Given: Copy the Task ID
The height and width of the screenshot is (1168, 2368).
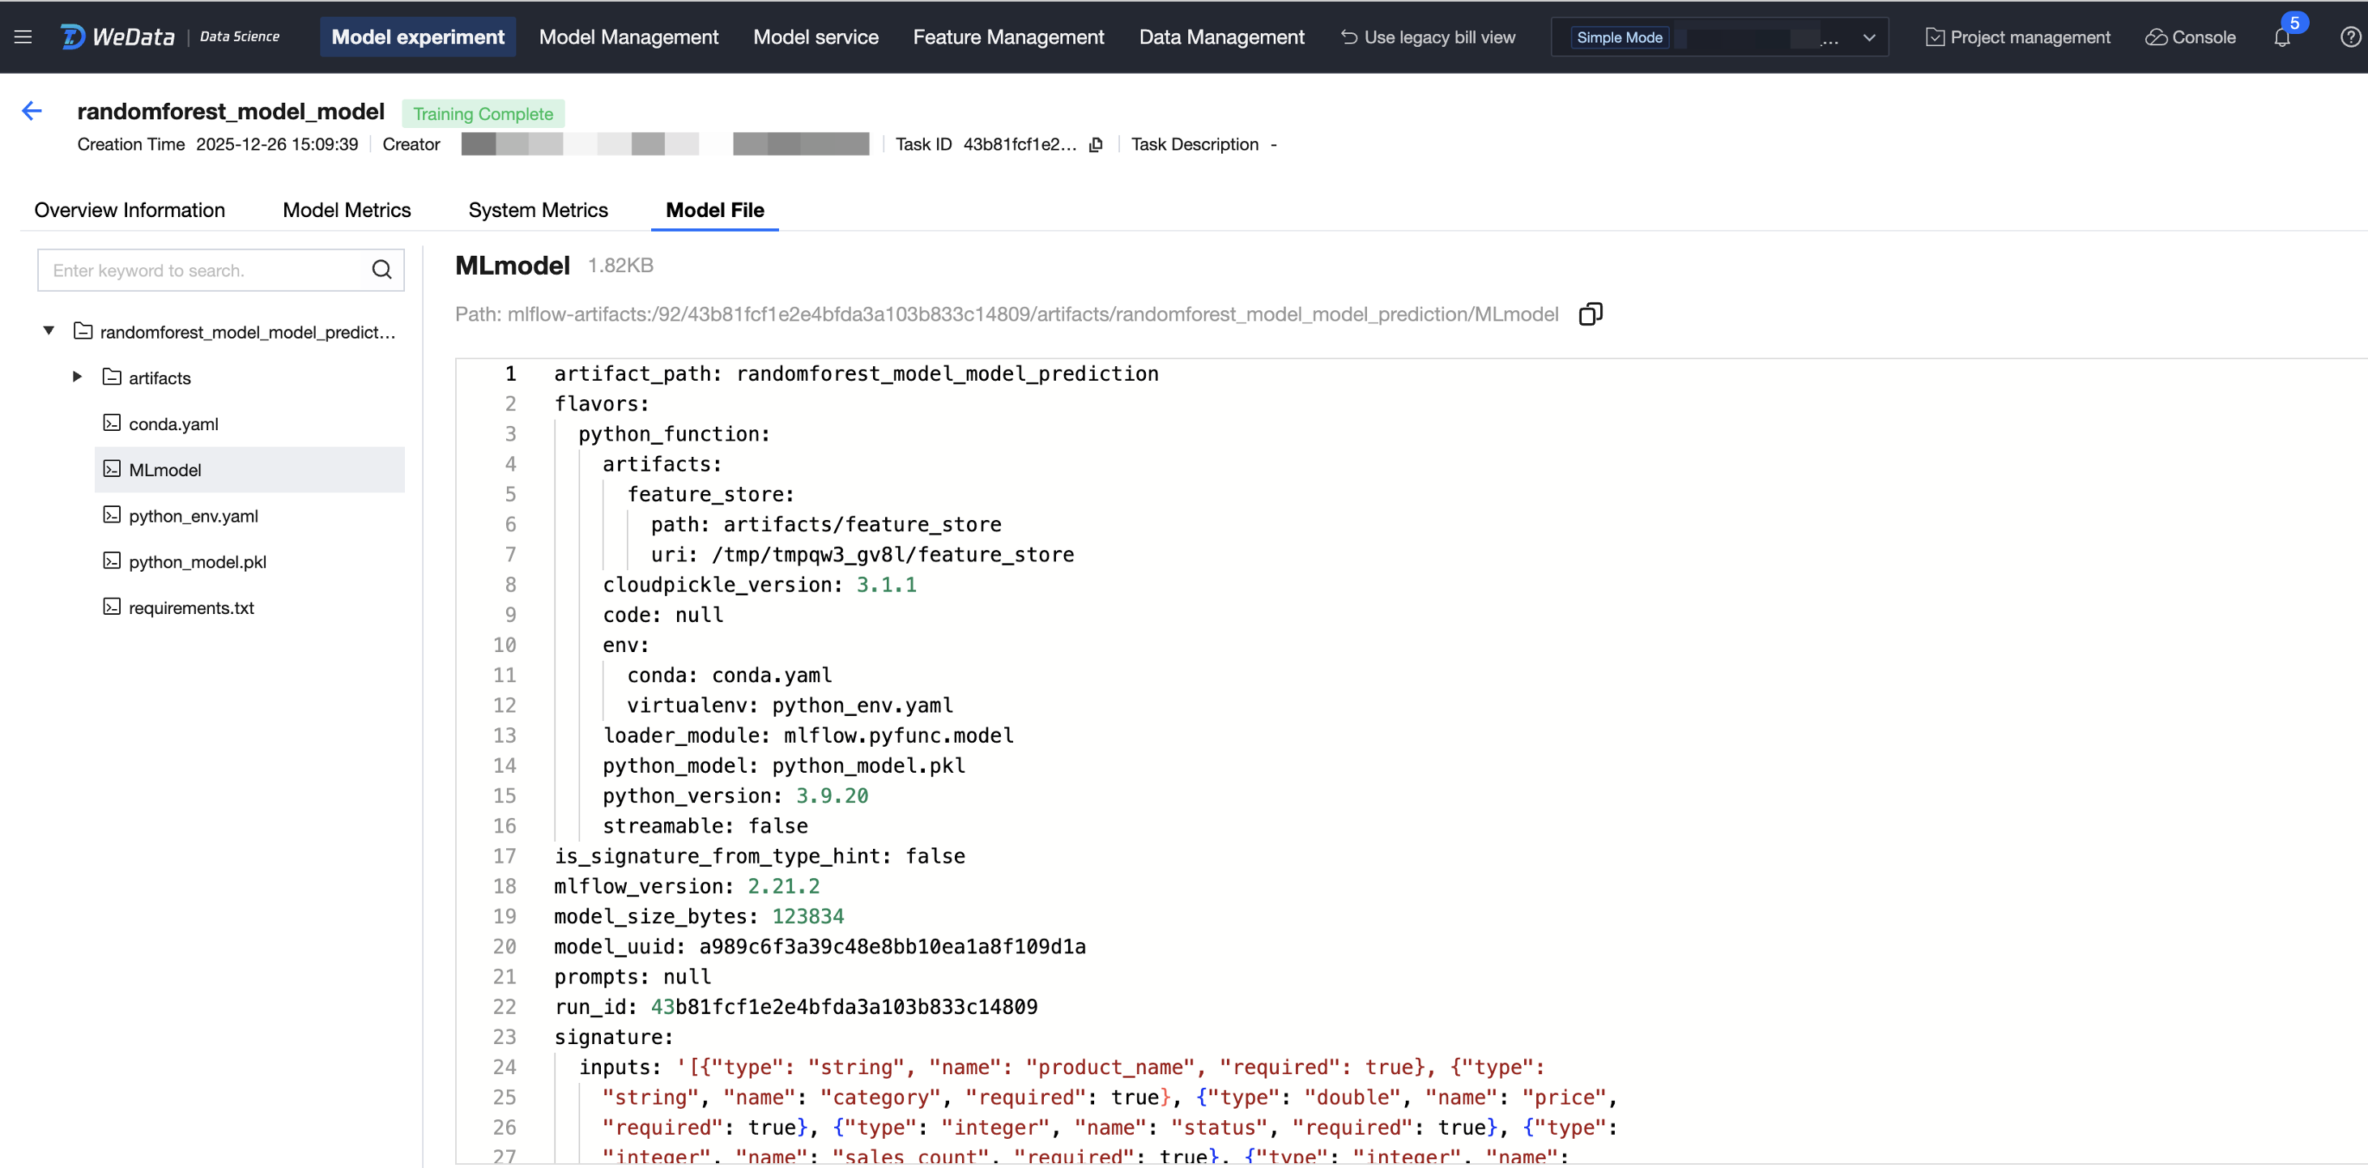Looking at the screenshot, I should click(1096, 144).
